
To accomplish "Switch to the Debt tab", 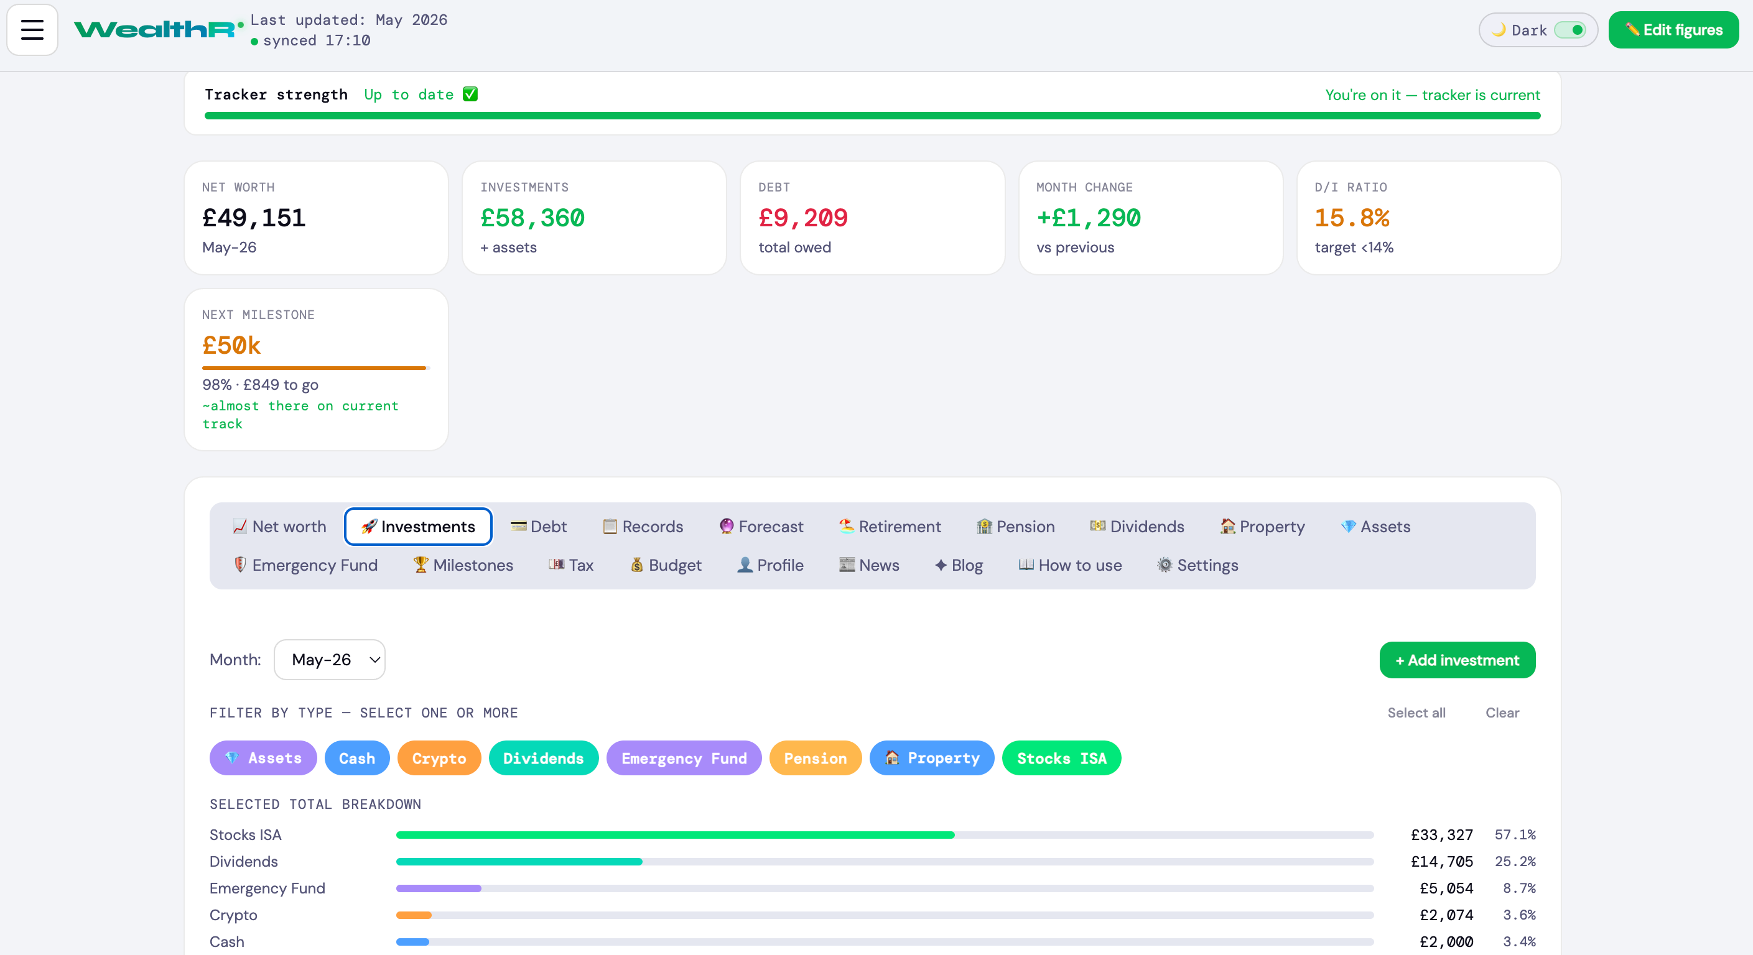I will point(538,527).
